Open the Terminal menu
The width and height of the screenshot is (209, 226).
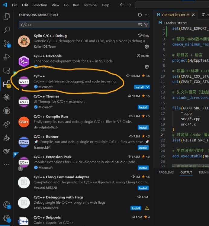(91, 5)
